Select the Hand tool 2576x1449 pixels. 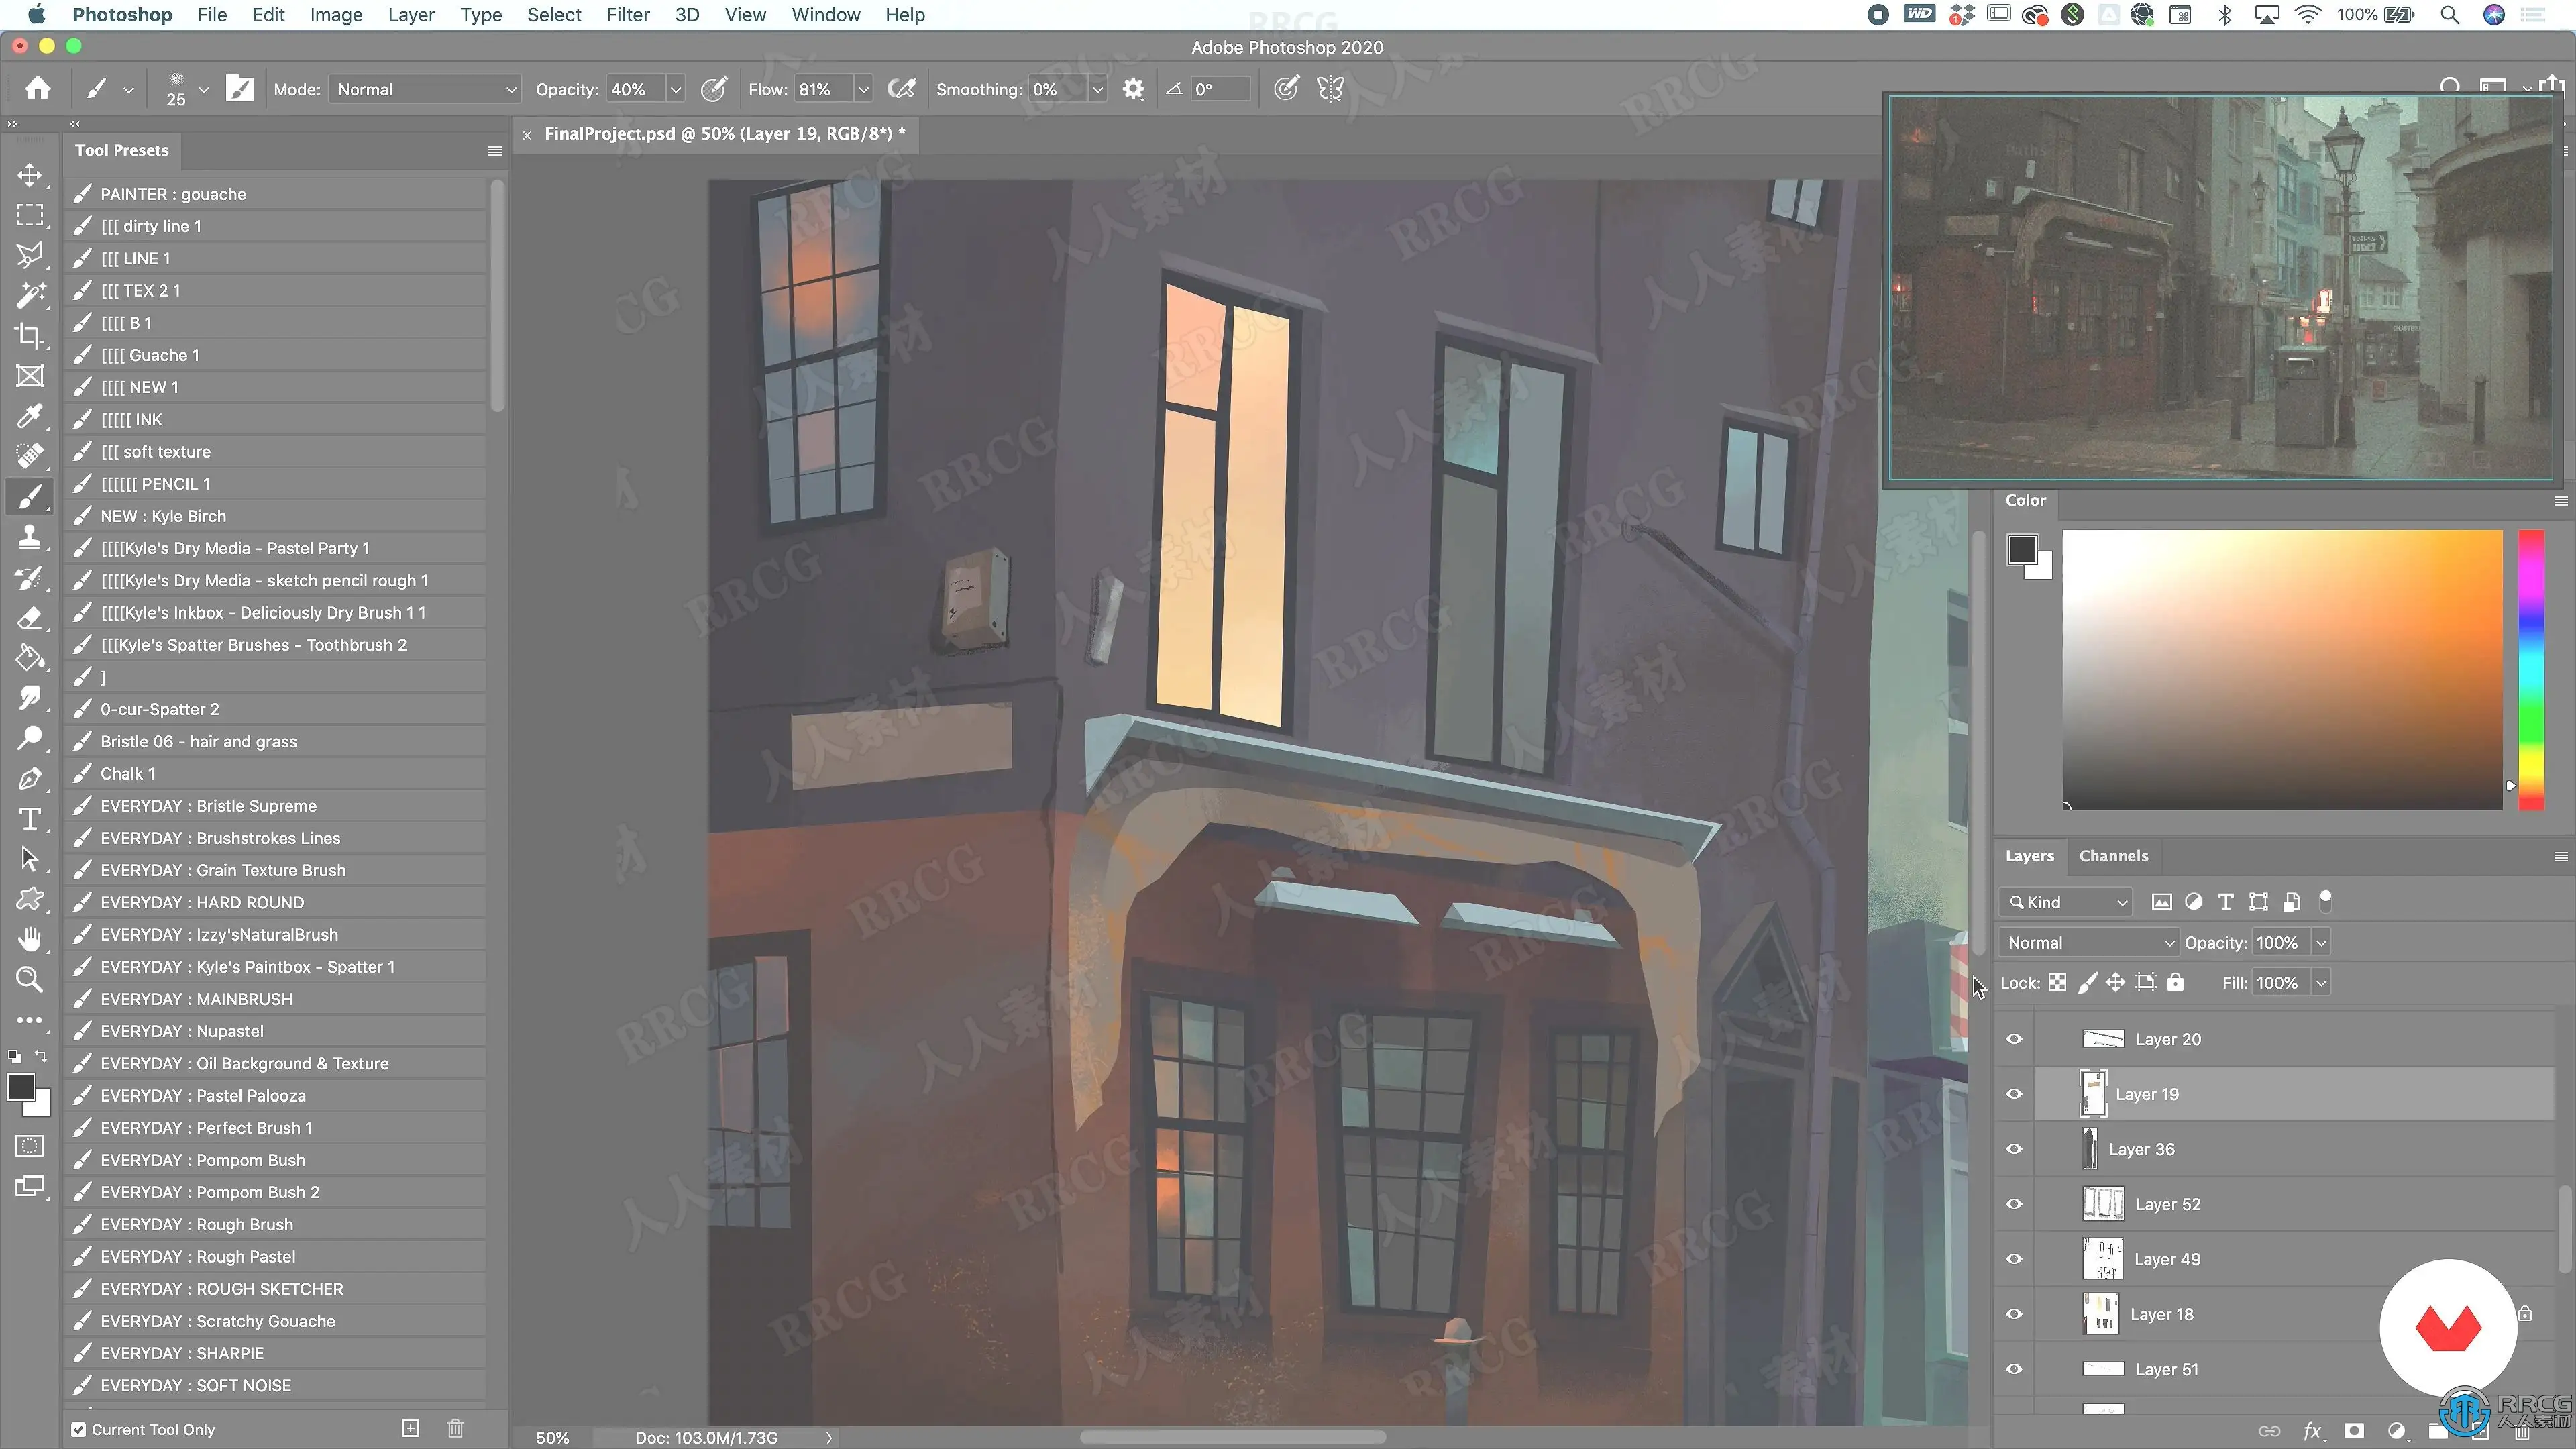[30, 939]
